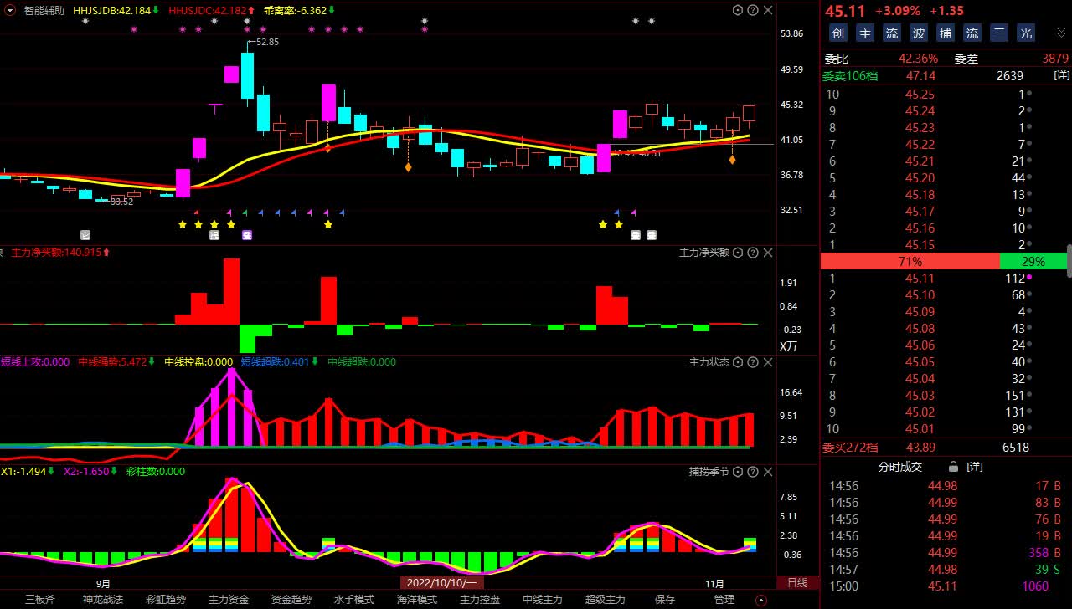This screenshot has width=1072, height=609.
Task: Click the order book scrollbar handle
Action: 1069,259
